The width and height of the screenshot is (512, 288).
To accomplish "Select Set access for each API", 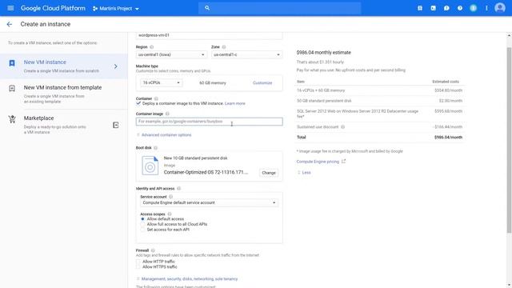I will click(x=142, y=230).
